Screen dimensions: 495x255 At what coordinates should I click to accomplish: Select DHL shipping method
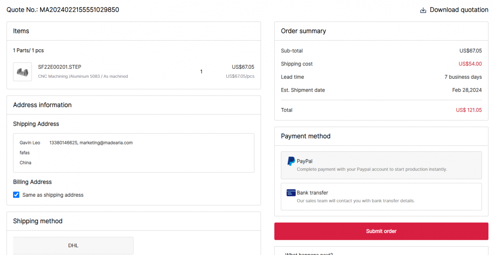(x=73, y=245)
